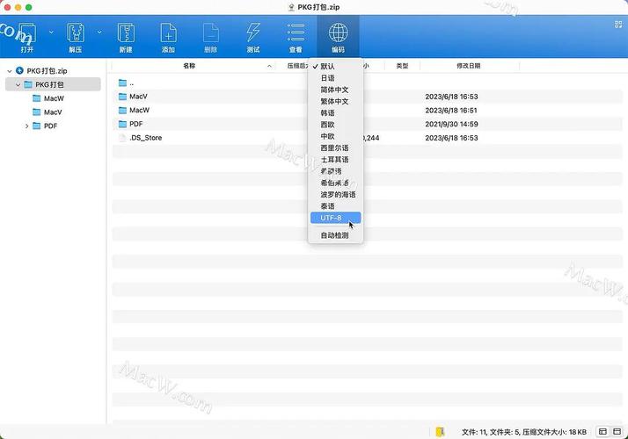Click the PDF folder icon in file list

[x=122, y=125]
